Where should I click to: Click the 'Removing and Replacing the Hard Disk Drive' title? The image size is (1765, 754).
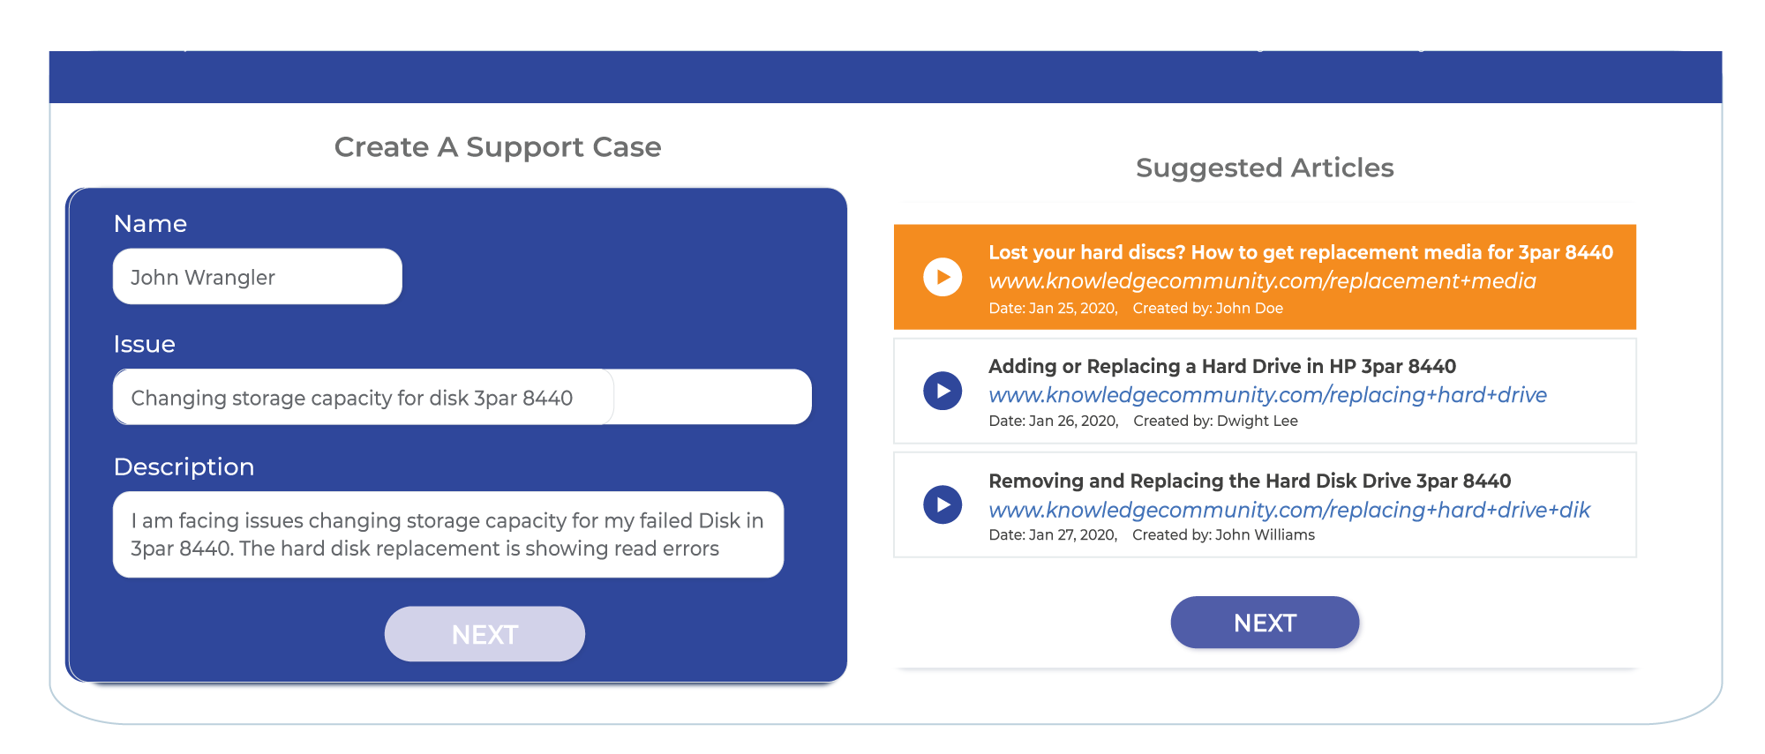point(1250,481)
